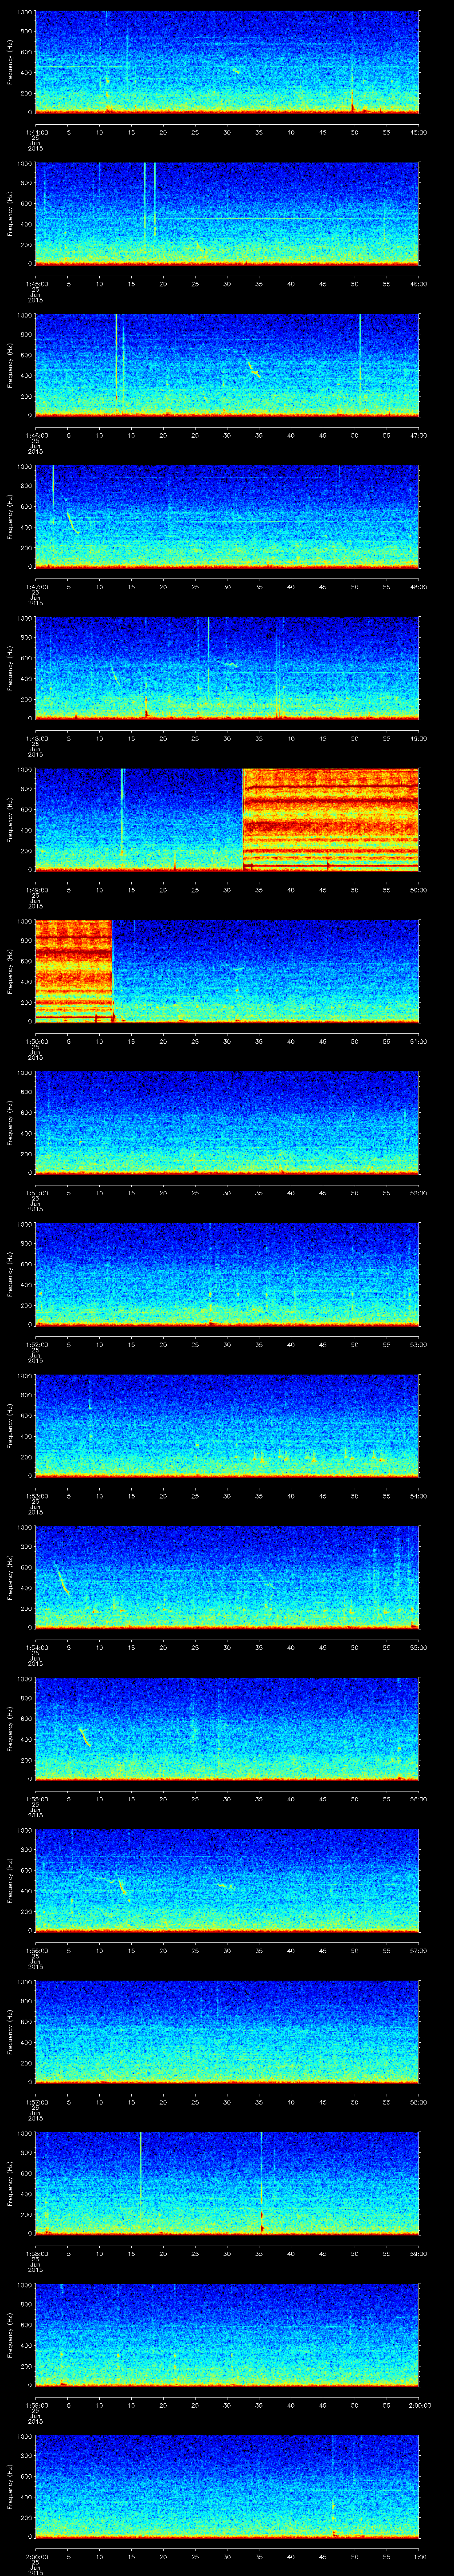Screen dimensions: 454x2576
Task: Click the 46:00 end time label
Action: [x=419, y=284]
